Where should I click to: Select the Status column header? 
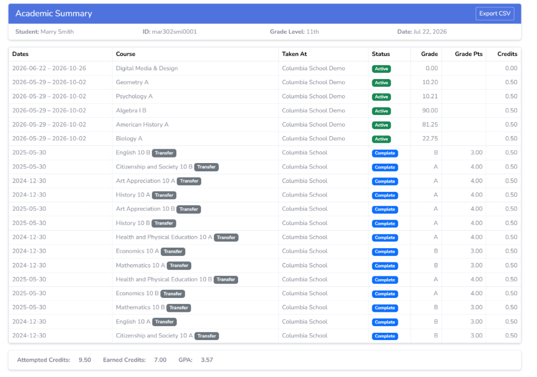pos(381,54)
